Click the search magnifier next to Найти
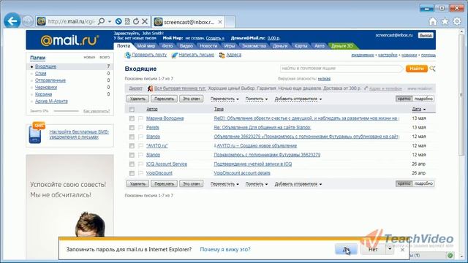468x263 pixels. tap(432, 69)
